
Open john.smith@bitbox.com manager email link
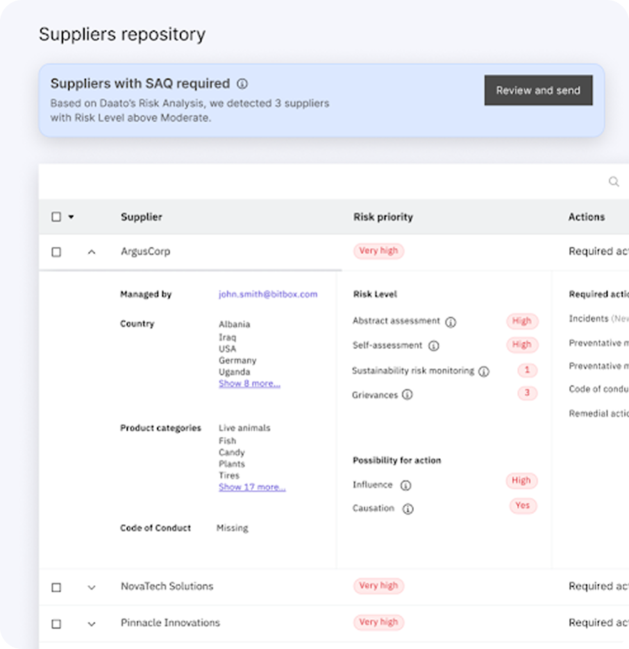[268, 294]
